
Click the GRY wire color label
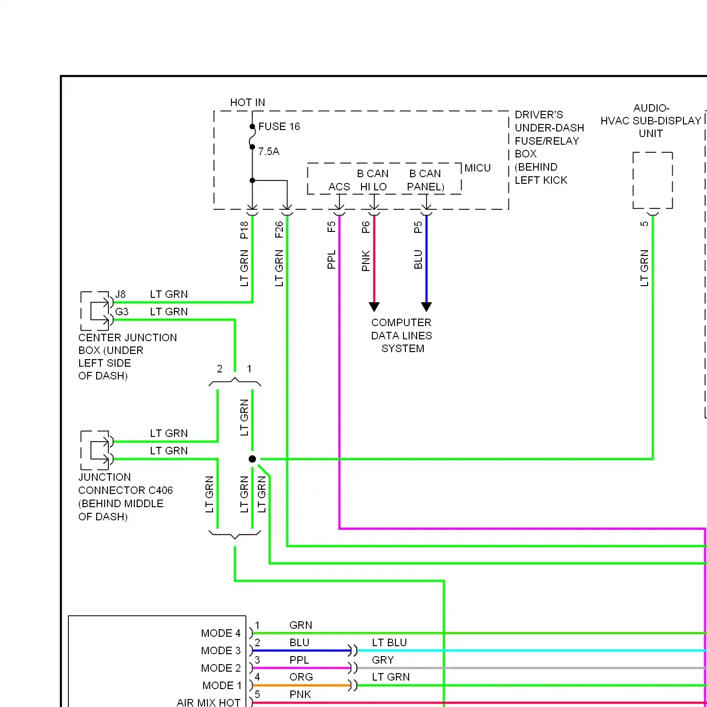(383, 660)
